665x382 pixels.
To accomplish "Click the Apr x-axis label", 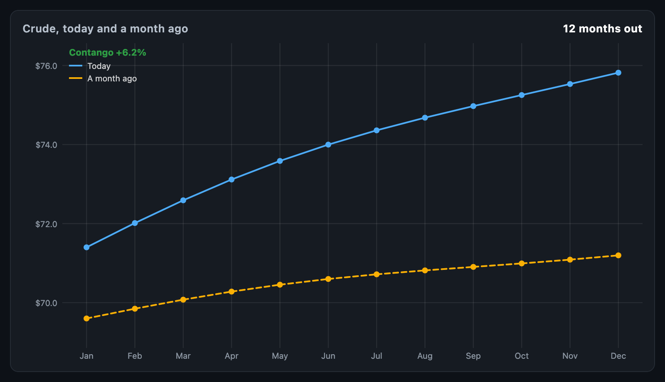I will 232,356.
